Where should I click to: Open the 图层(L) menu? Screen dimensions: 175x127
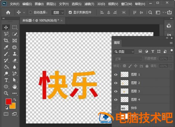(51, 4)
